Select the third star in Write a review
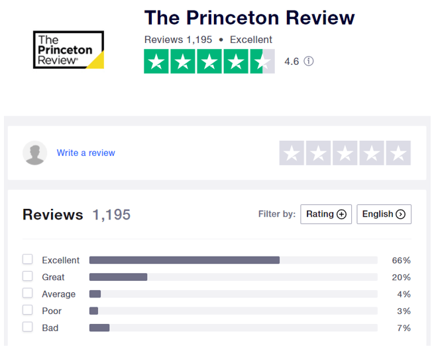434x353 pixels. (x=345, y=153)
